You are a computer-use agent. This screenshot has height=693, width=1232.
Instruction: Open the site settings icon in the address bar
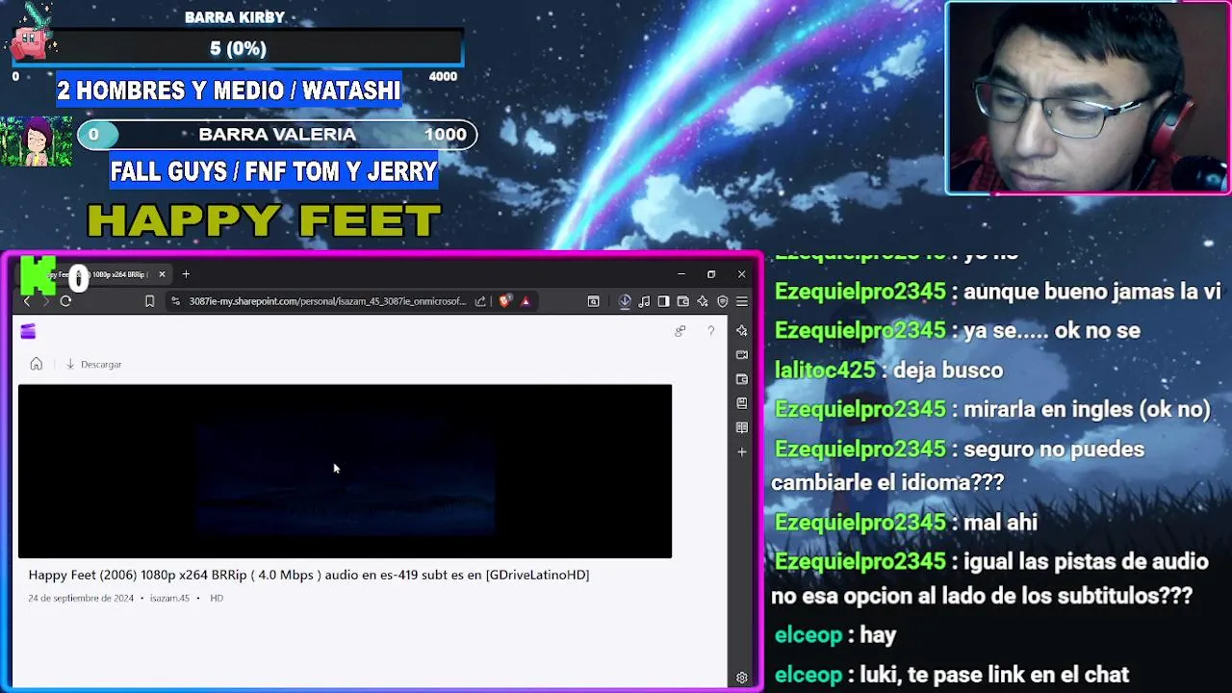pos(175,301)
